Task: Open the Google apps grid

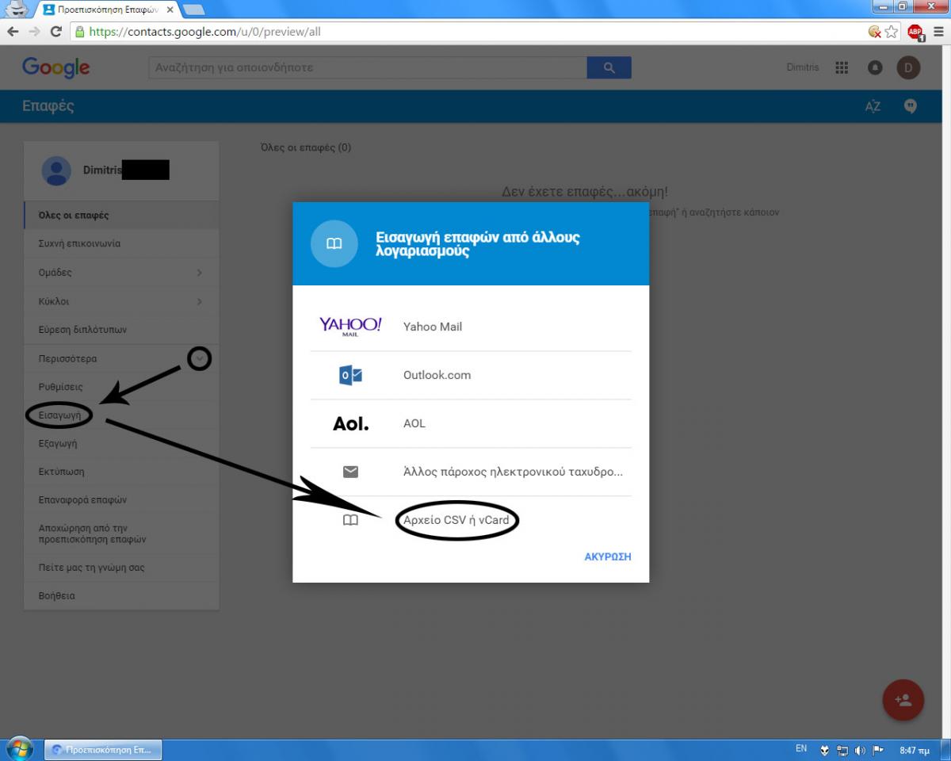Action: click(842, 67)
